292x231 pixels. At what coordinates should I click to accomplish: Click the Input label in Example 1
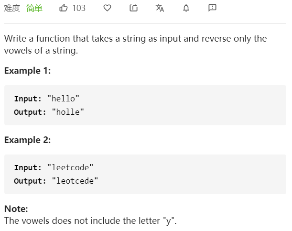tap(28, 99)
